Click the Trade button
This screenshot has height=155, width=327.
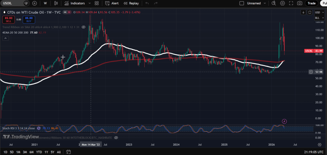point(311,3)
